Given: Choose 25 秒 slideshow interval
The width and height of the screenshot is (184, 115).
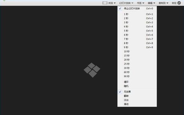Looking at the screenshot, I should 137,64.
